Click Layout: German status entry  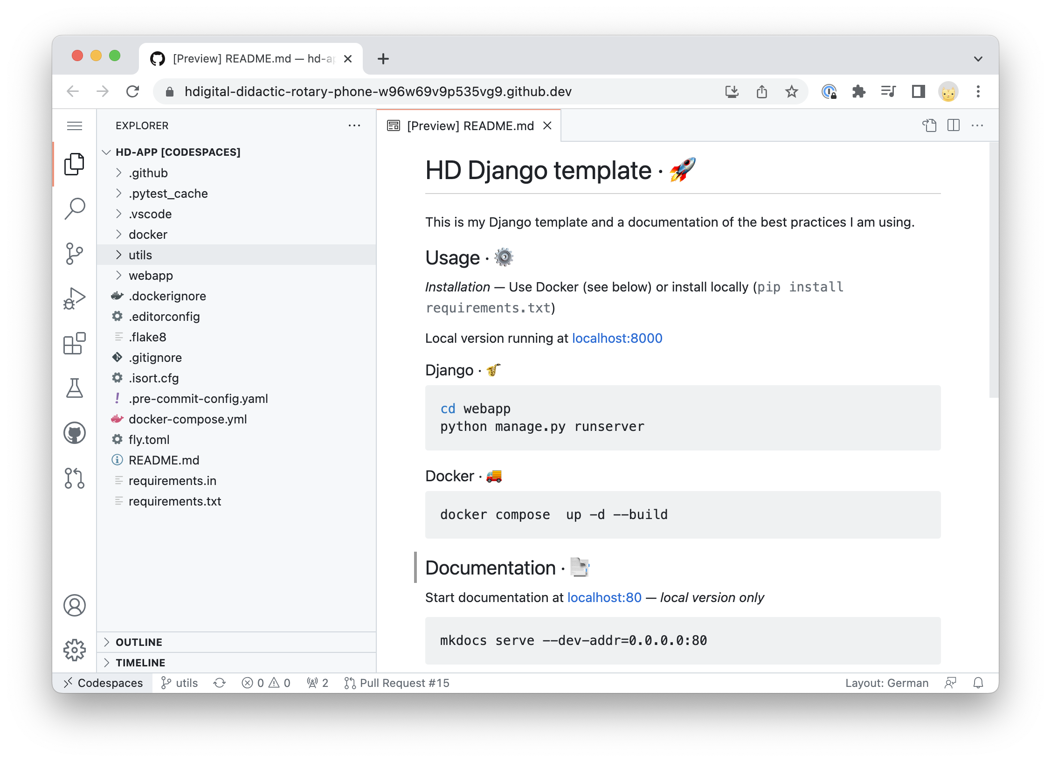(887, 683)
